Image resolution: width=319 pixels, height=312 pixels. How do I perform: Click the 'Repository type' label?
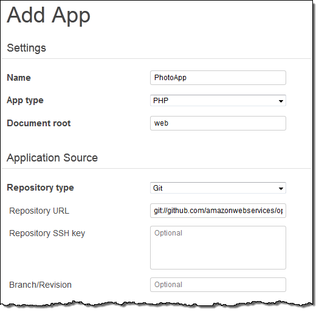(40, 188)
